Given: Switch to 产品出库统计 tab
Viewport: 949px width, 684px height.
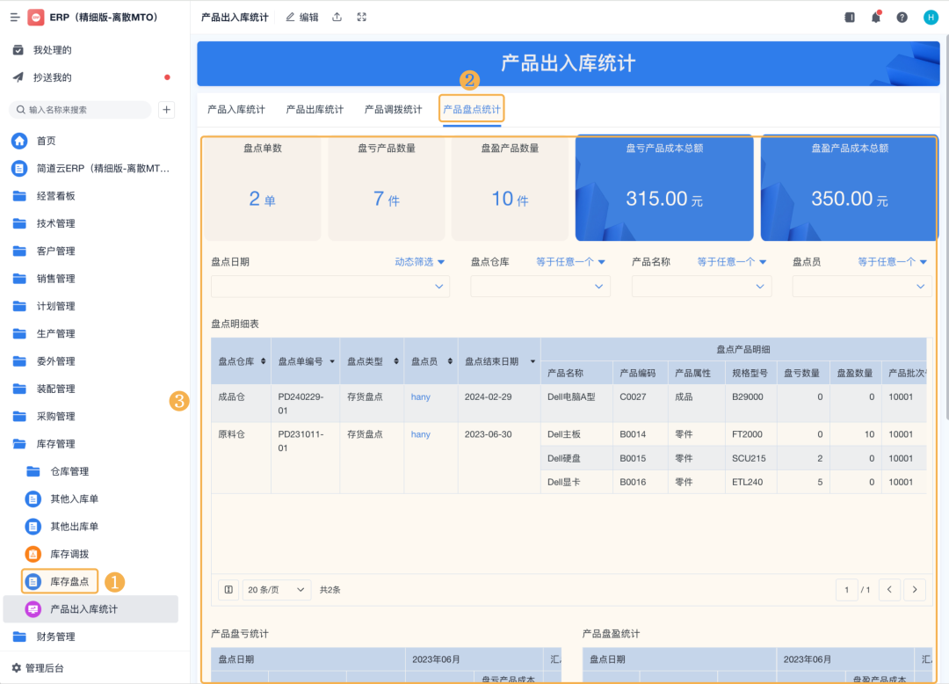Looking at the screenshot, I should click(315, 110).
